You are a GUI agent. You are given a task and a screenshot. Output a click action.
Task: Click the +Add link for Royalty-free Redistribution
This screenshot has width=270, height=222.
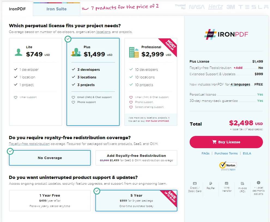238,68
